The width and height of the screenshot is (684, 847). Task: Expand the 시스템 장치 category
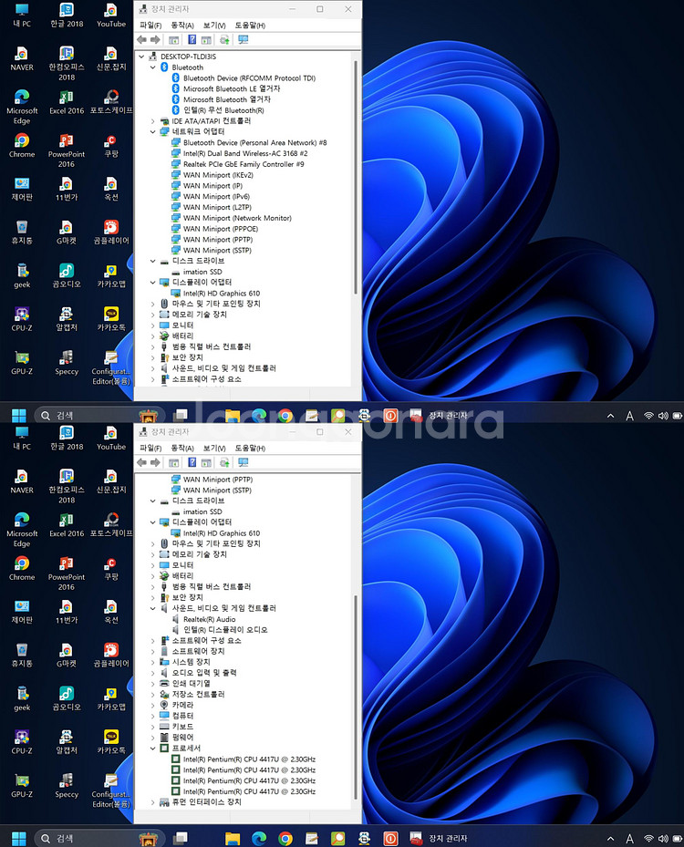[153, 662]
